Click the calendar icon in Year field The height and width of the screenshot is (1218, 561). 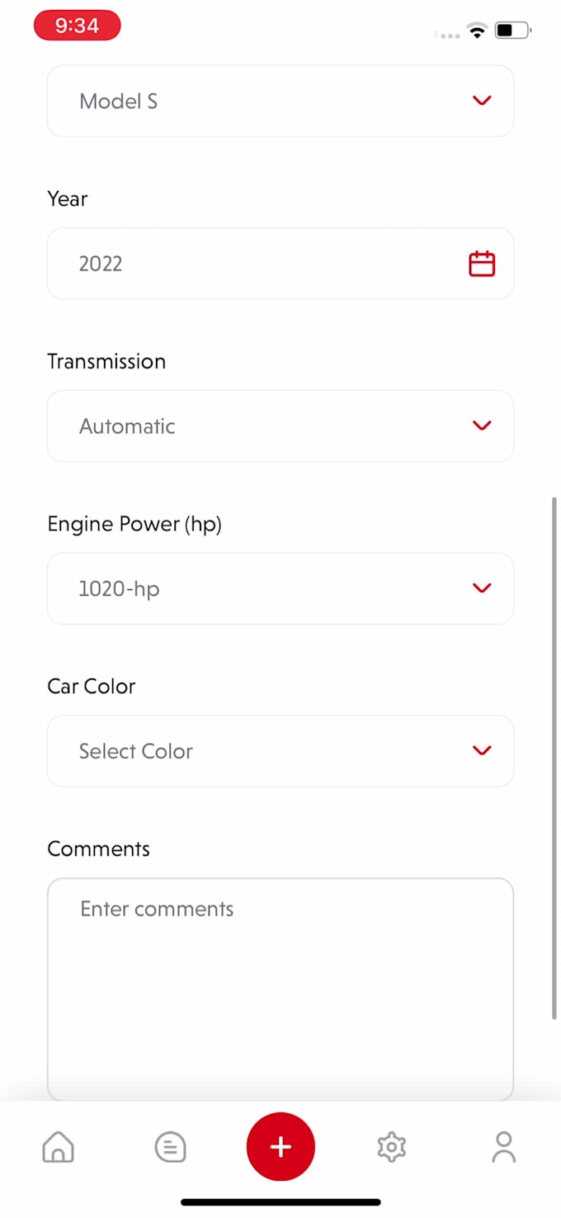482,264
